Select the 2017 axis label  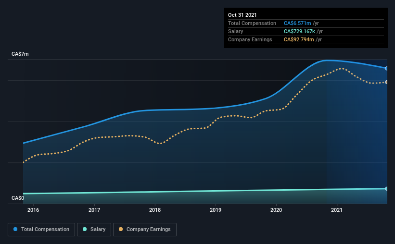tap(94, 210)
